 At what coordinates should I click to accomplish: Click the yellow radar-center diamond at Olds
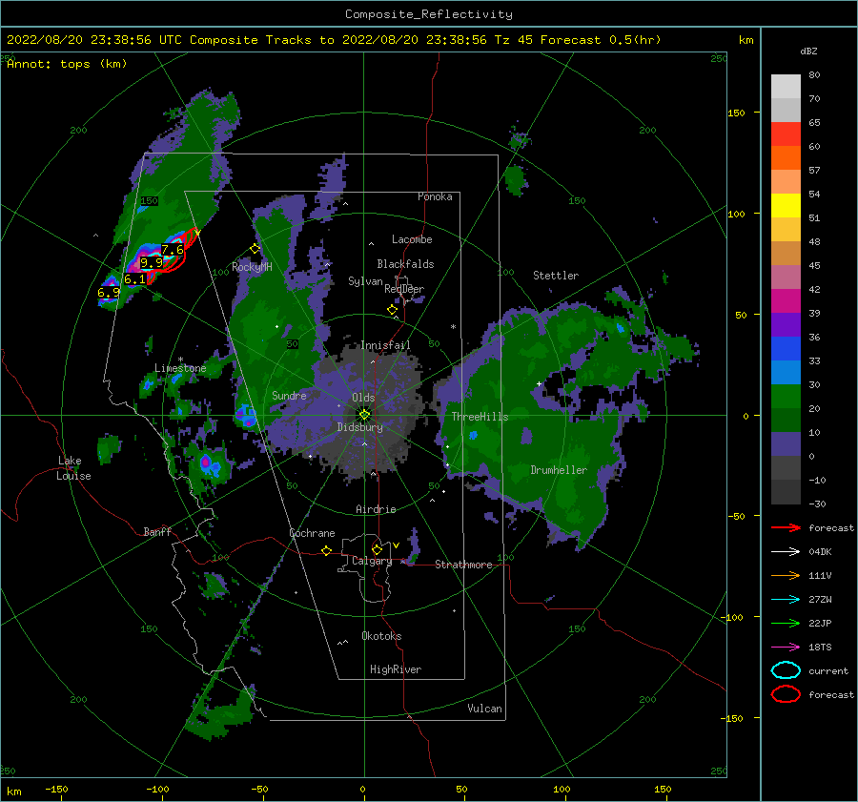point(364,415)
